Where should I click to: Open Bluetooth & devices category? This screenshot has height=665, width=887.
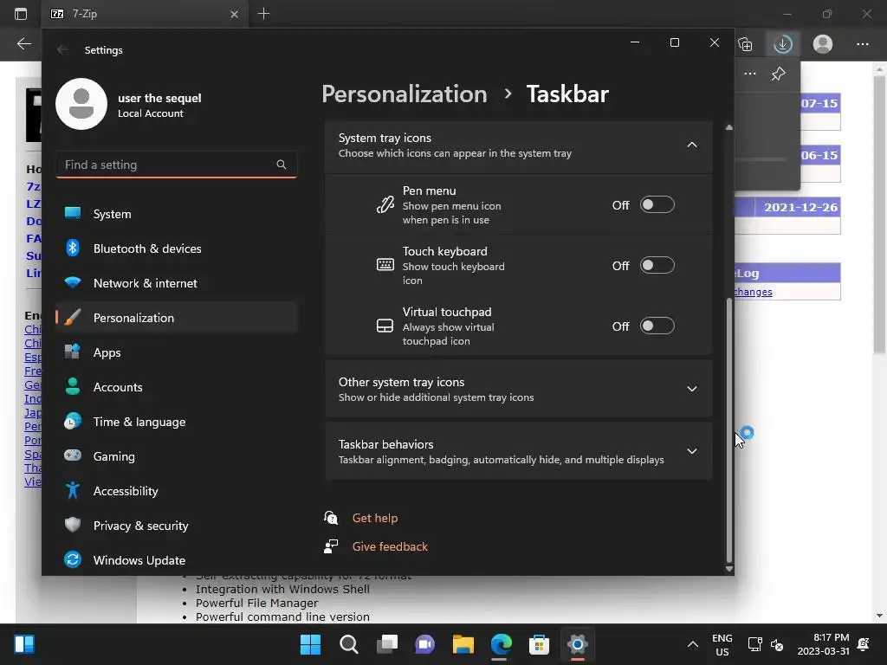pos(177,249)
